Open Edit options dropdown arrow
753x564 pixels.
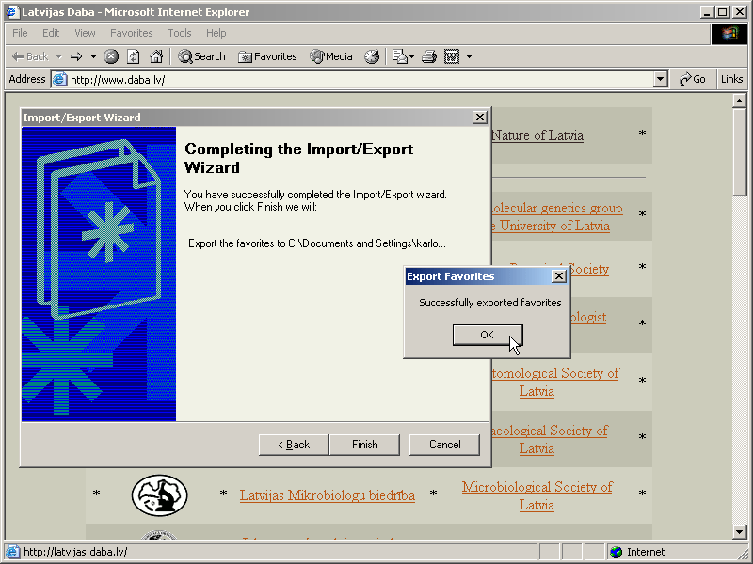(x=469, y=56)
